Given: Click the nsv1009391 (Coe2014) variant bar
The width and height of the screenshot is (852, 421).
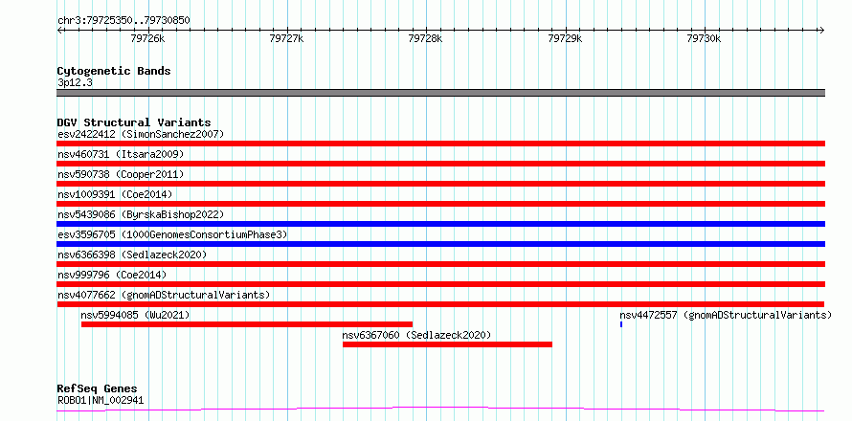Looking at the screenshot, I should click(x=440, y=204).
